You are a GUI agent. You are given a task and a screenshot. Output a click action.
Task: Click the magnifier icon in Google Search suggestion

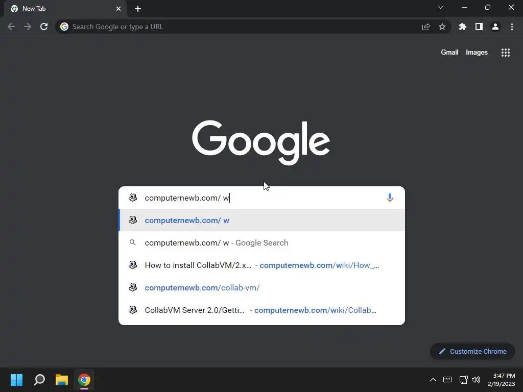tap(132, 242)
